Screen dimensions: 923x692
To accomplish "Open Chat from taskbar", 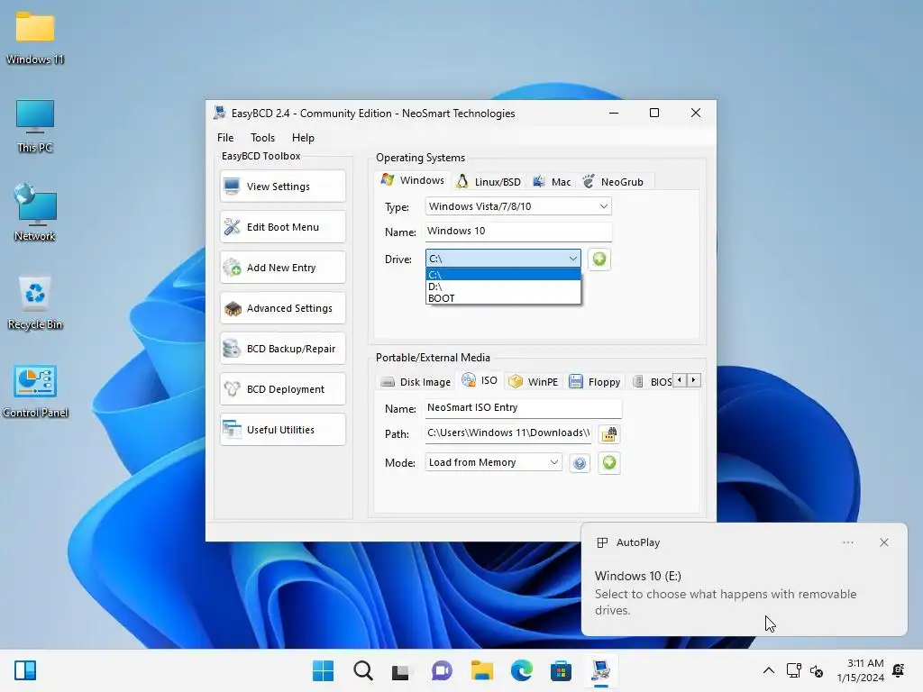I will pos(442,670).
